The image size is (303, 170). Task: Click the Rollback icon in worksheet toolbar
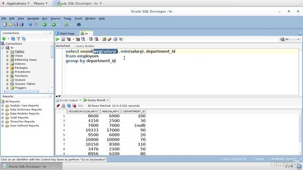coord(97,39)
